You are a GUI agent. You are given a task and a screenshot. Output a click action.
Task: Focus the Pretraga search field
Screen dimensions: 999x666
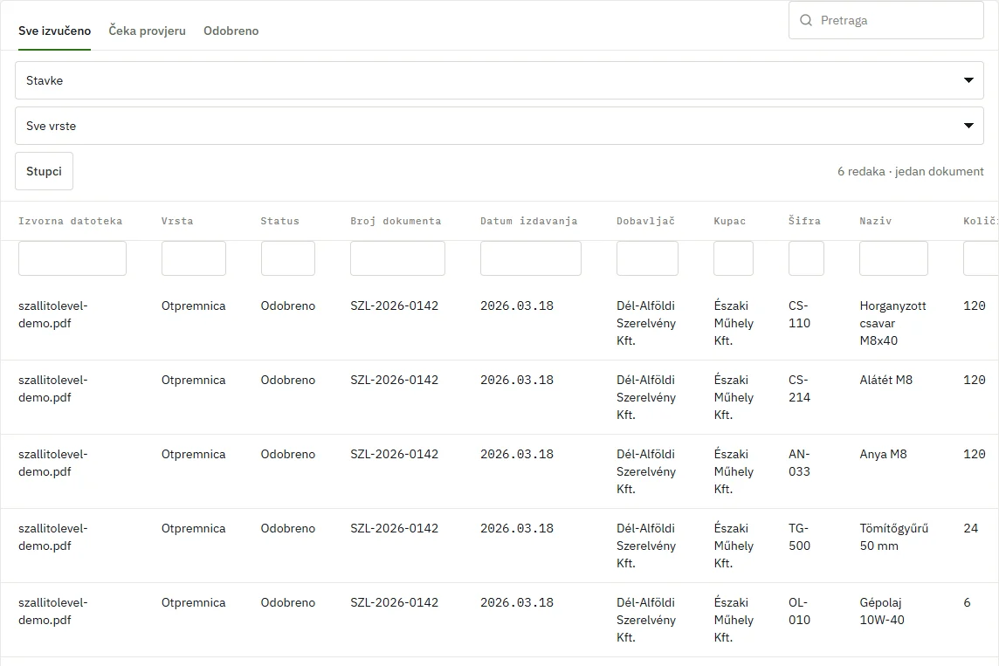pos(886,20)
